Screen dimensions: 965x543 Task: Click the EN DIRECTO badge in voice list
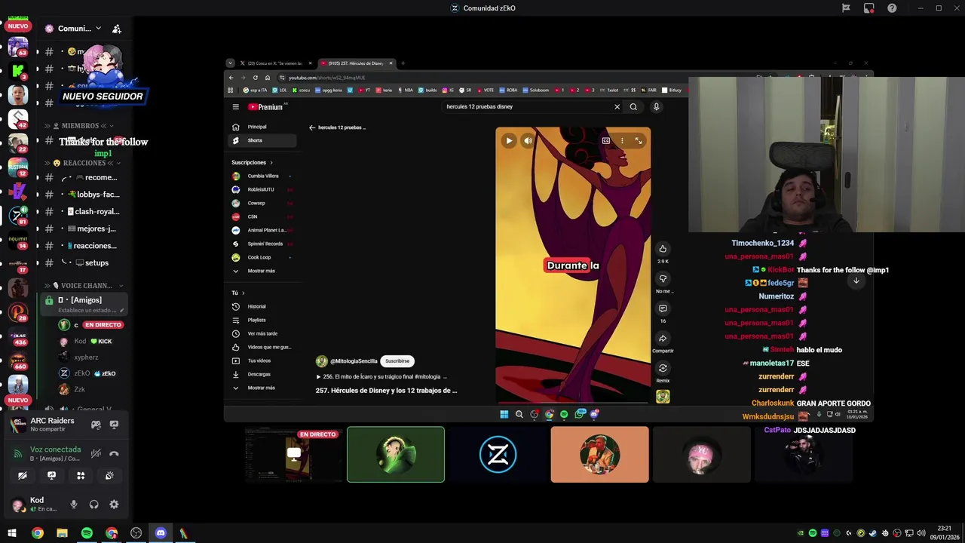103,325
